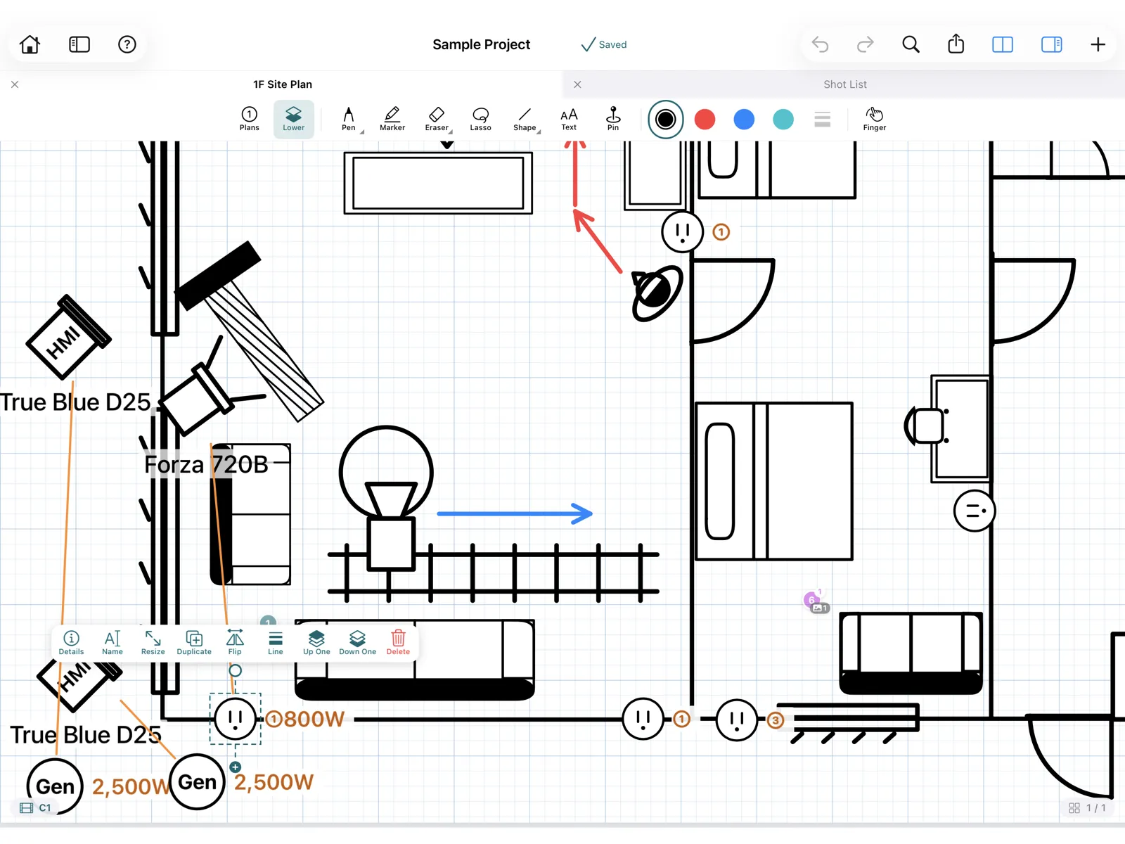Move object Down One layer
The height and width of the screenshot is (844, 1125).
click(357, 643)
